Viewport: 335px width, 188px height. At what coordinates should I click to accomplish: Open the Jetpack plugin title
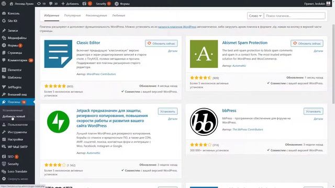pos(112,118)
